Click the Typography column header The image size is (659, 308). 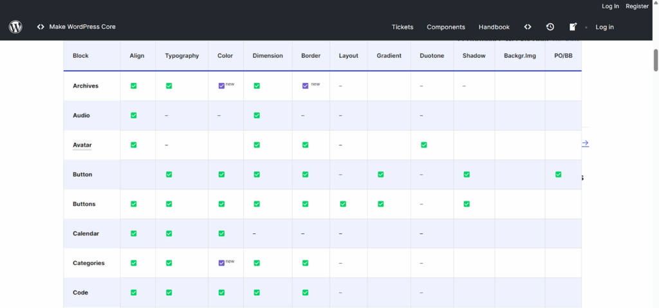click(x=182, y=55)
